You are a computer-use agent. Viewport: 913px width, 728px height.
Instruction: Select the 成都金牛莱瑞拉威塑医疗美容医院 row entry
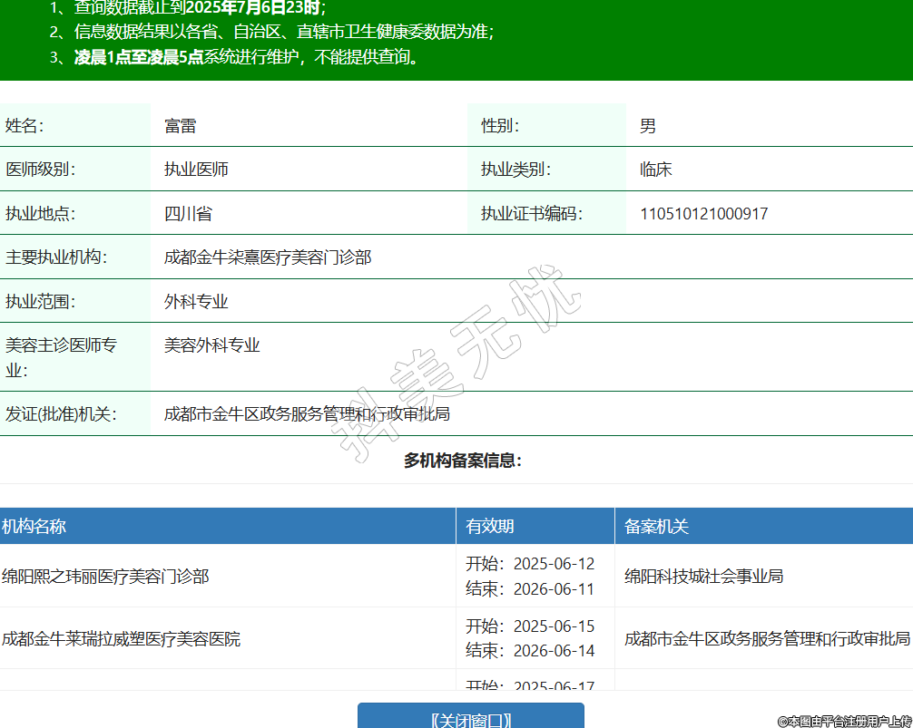[x=122, y=639]
